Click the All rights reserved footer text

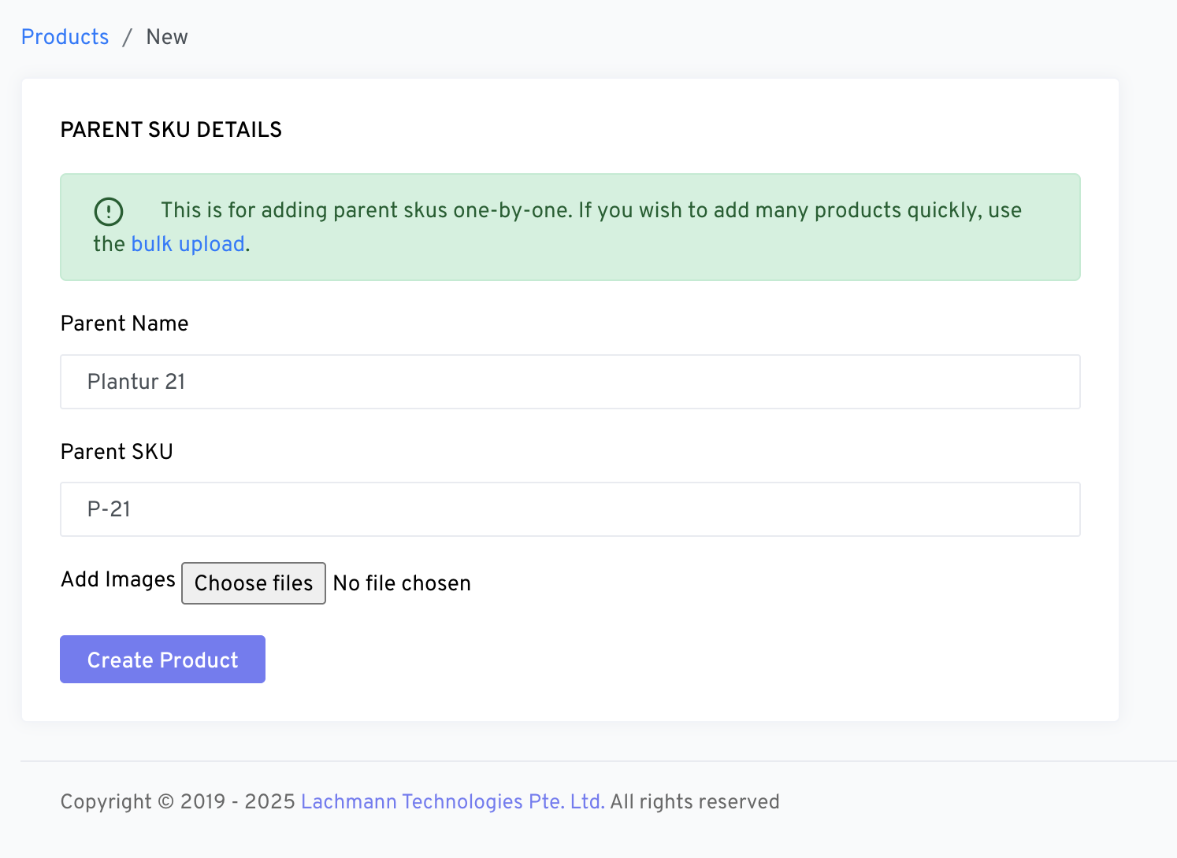pyautogui.click(x=695, y=801)
